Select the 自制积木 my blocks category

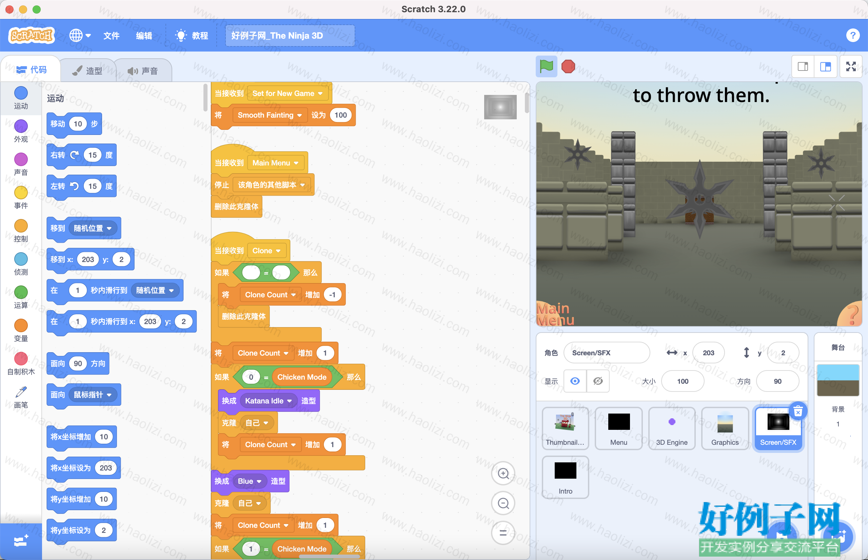(x=21, y=363)
